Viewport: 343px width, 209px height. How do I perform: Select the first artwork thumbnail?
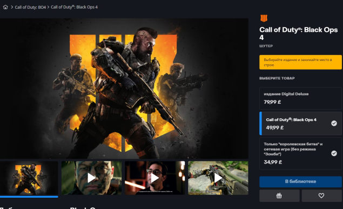point(29,178)
